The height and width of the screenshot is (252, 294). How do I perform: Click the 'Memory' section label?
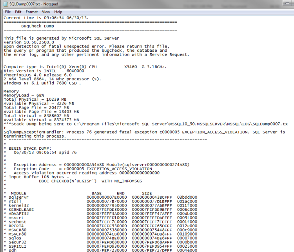coord(11,91)
